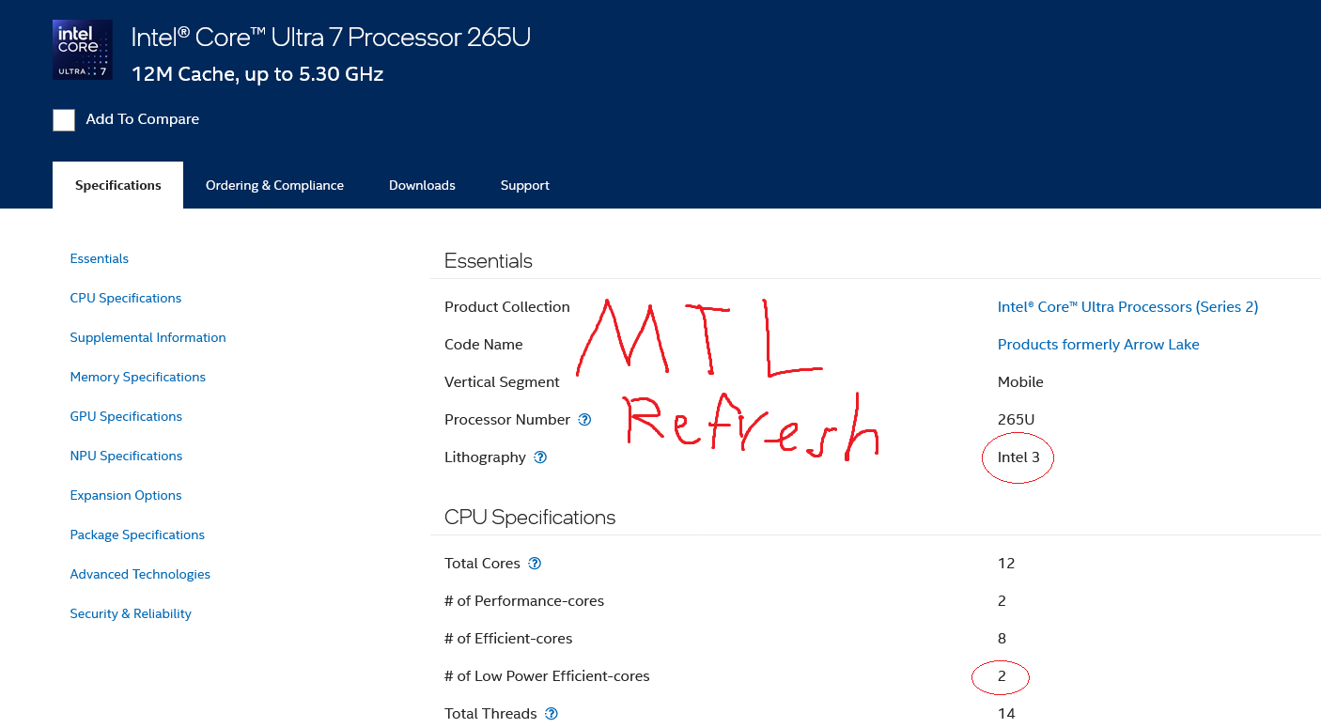Click the Add To Compare label

pos(143,119)
